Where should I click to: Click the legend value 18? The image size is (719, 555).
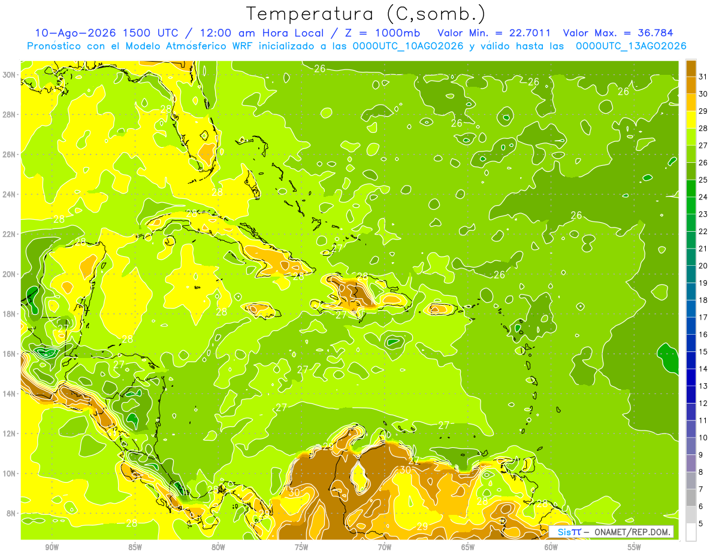703,300
